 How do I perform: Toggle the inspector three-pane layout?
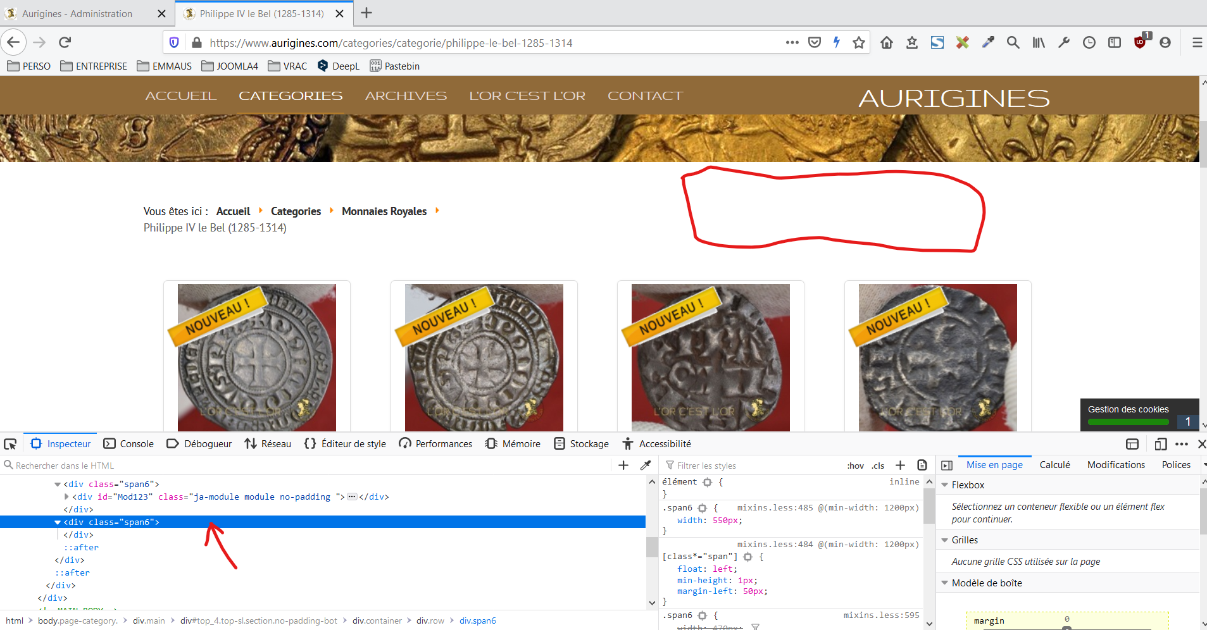tap(947, 466)
